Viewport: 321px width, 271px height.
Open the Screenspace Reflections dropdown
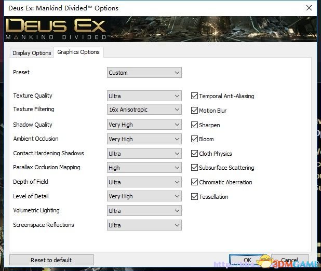(144, 225)
